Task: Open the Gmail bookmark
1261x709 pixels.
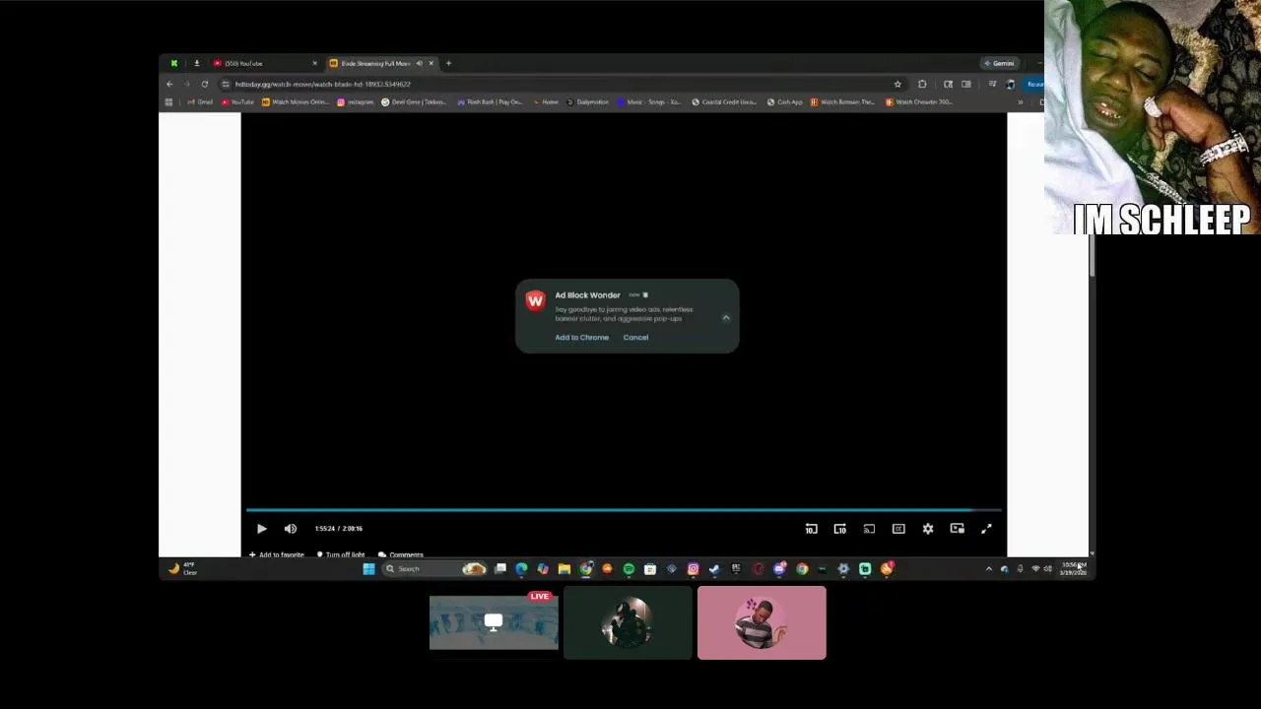Action: 200,102
